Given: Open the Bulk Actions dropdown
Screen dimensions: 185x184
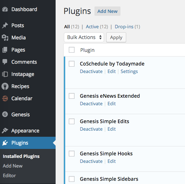Looking at the screenshot, I should (84, 37).
